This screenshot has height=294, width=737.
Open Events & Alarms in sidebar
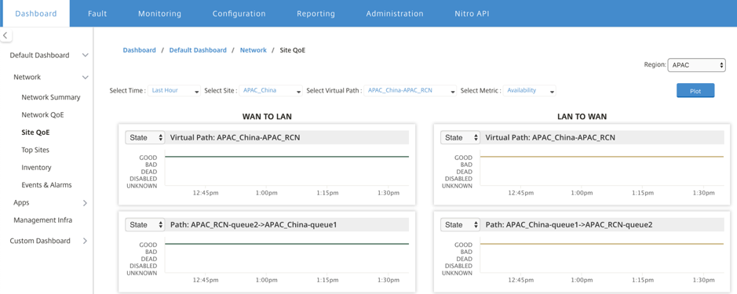point(46,185)
